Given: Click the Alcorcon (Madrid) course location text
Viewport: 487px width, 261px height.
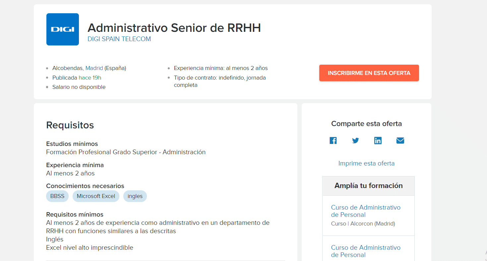Looking at the screenshot, I should [363, 223].
